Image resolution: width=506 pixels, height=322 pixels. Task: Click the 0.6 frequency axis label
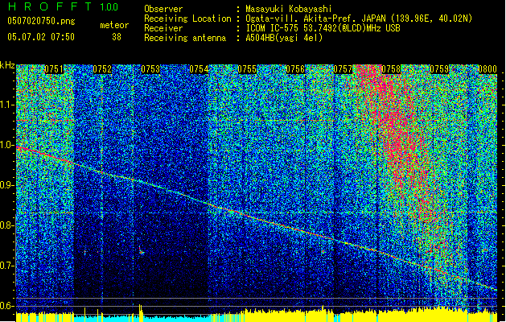pos(6,306)
